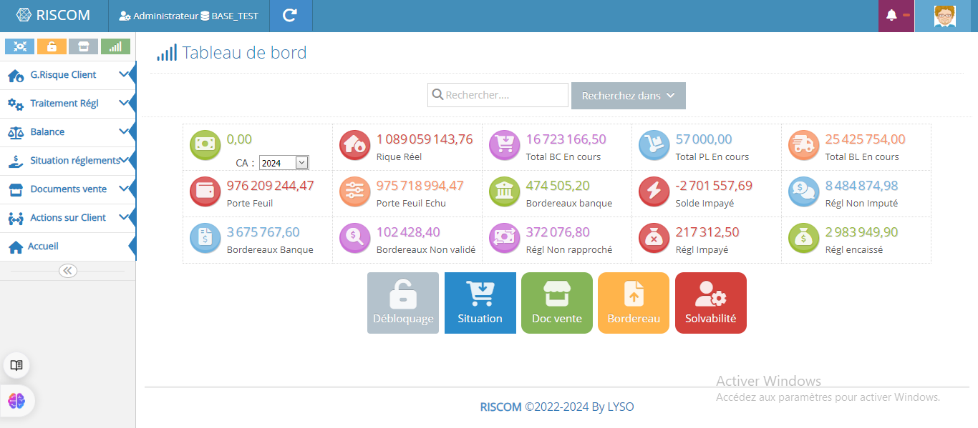Click the green bar chart sidebar icon
The height and width of the screenshot is (428, 978).
115,46
